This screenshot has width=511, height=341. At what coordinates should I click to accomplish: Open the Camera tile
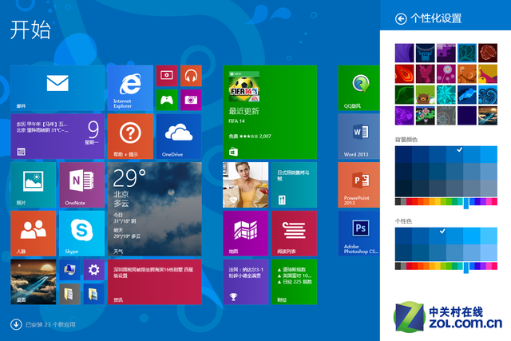[191, 100]
